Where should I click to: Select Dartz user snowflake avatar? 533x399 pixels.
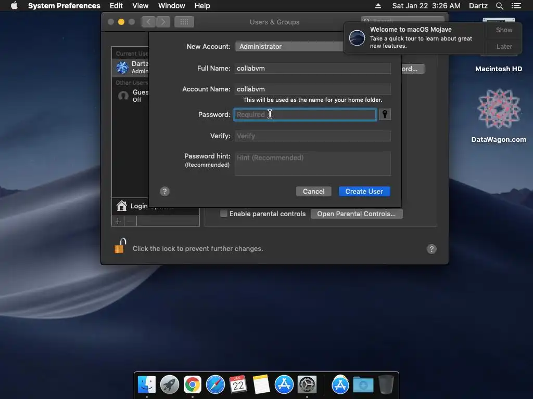pyautogui.click(x=122, y=67)
